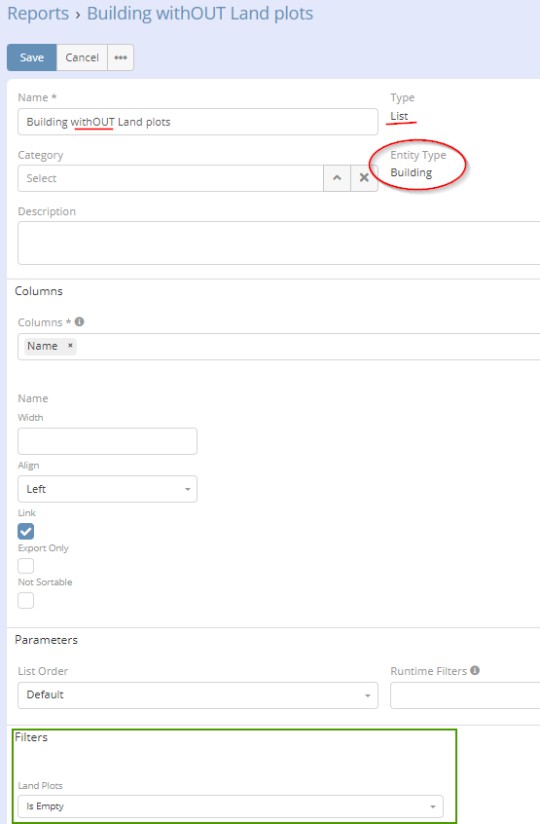Enable the Not Sortable checkbox
This screenshot has width=540, height=824.
25,600
